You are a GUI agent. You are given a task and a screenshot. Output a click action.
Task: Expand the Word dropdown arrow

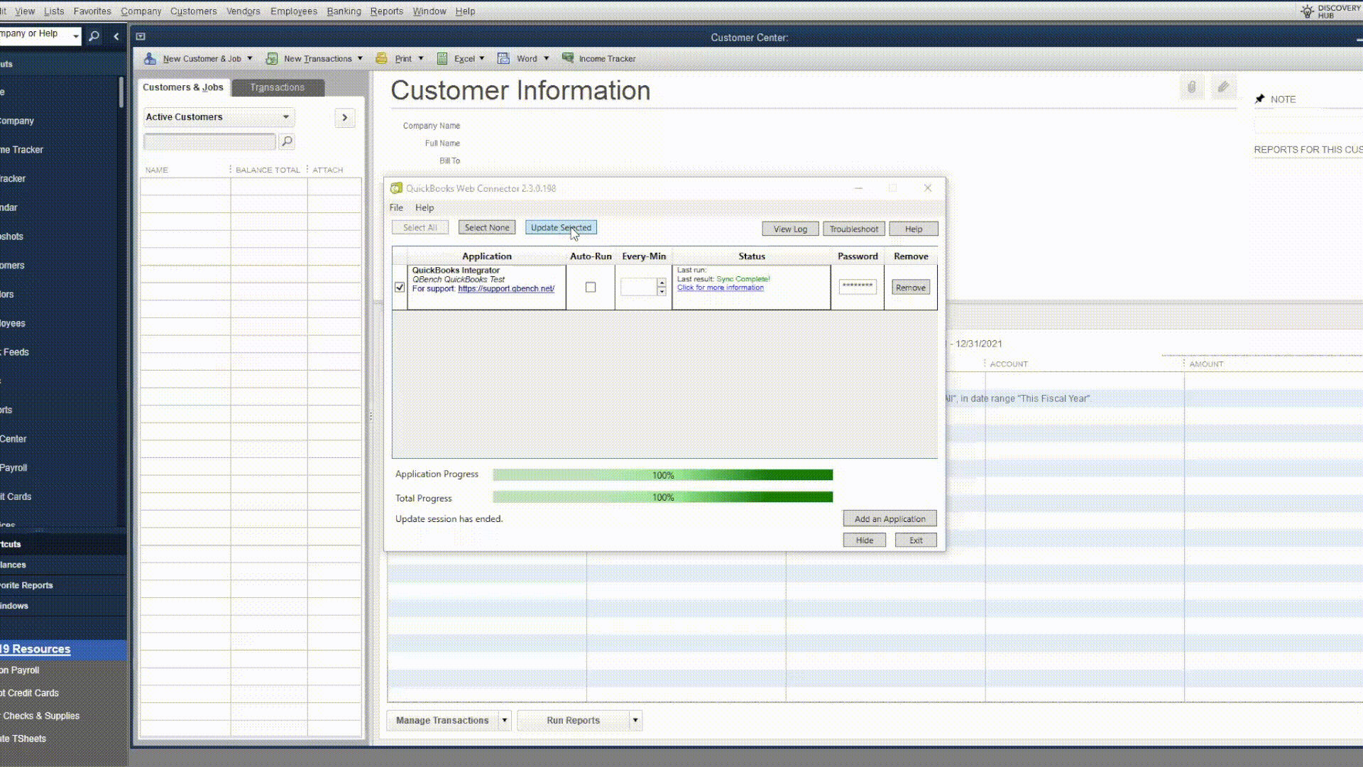tap(547, 58)
